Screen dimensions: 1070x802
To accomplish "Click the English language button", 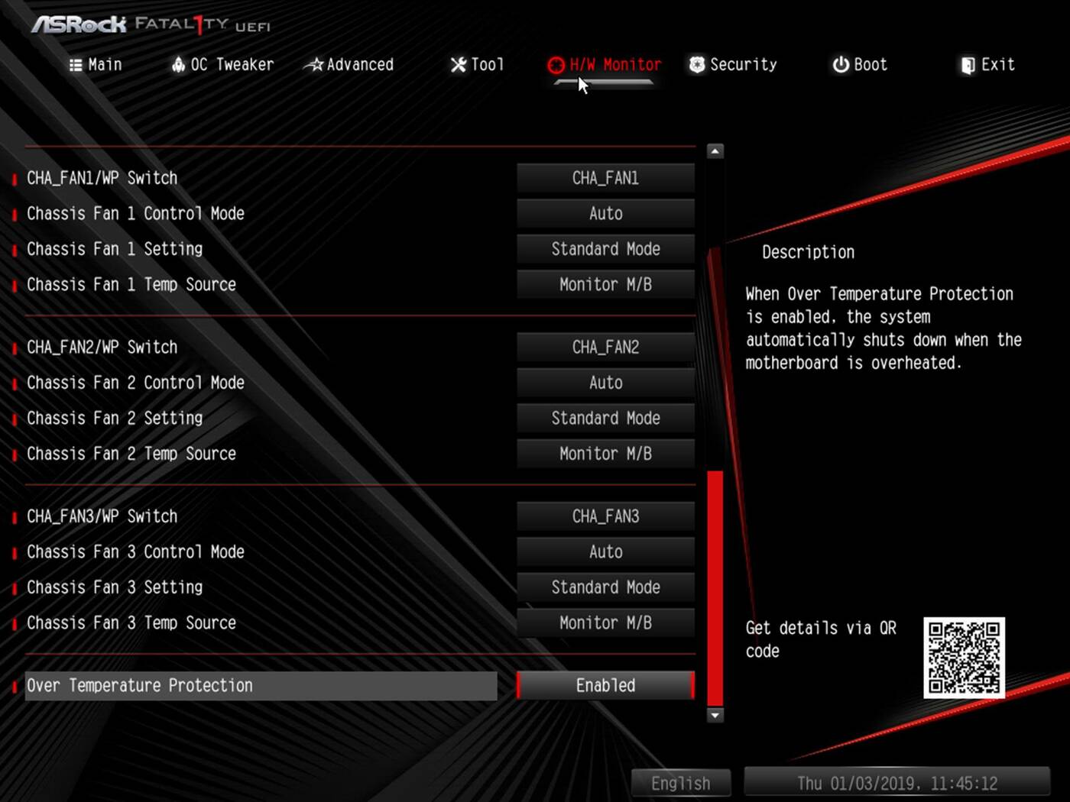I will [x=679, y=782].
